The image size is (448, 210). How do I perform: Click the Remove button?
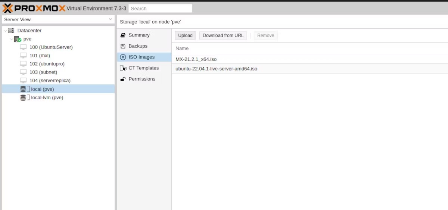(x=265, y=35)
